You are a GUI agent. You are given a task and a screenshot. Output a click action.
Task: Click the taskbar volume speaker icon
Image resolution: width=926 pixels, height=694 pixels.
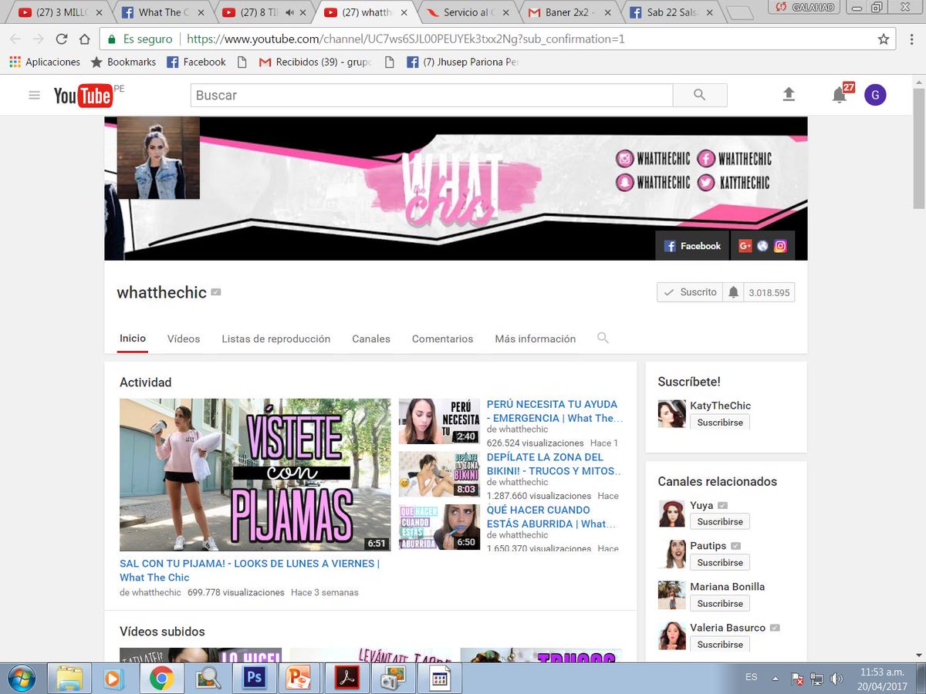837,679
